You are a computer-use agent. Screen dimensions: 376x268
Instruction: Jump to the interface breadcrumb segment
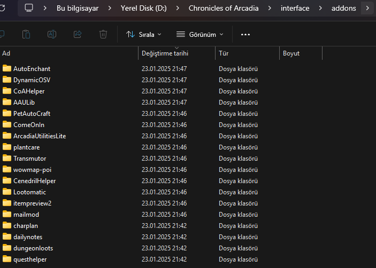(x=295, y=8)
